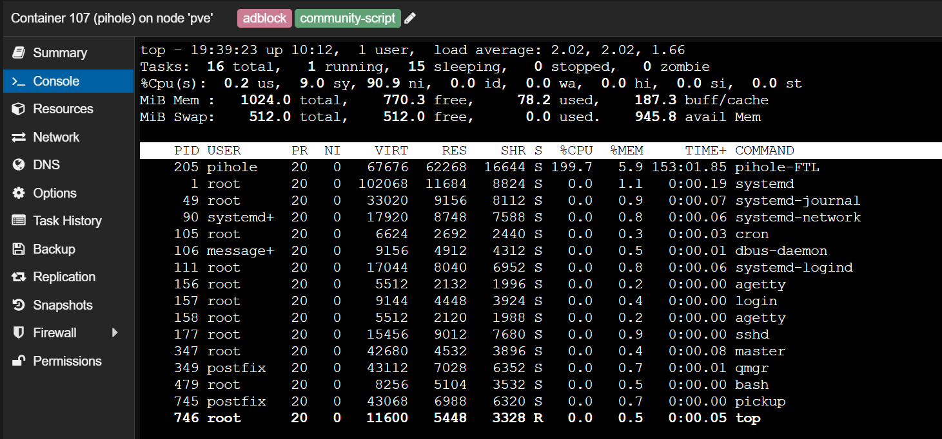Click the DNS globe icon
The height and width of the screenshot is (439, 942).
(19, 165)
